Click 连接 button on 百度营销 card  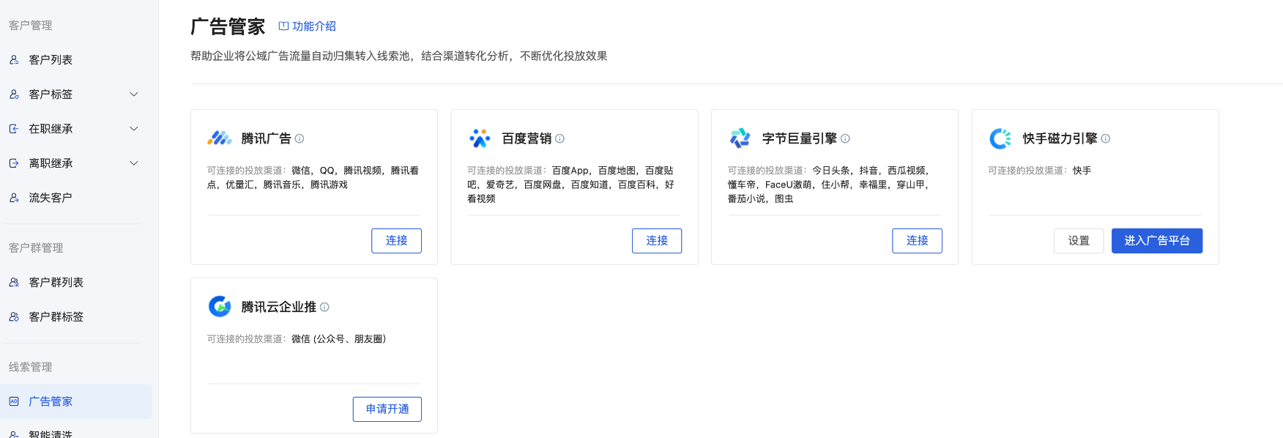(x=657, y=241)
